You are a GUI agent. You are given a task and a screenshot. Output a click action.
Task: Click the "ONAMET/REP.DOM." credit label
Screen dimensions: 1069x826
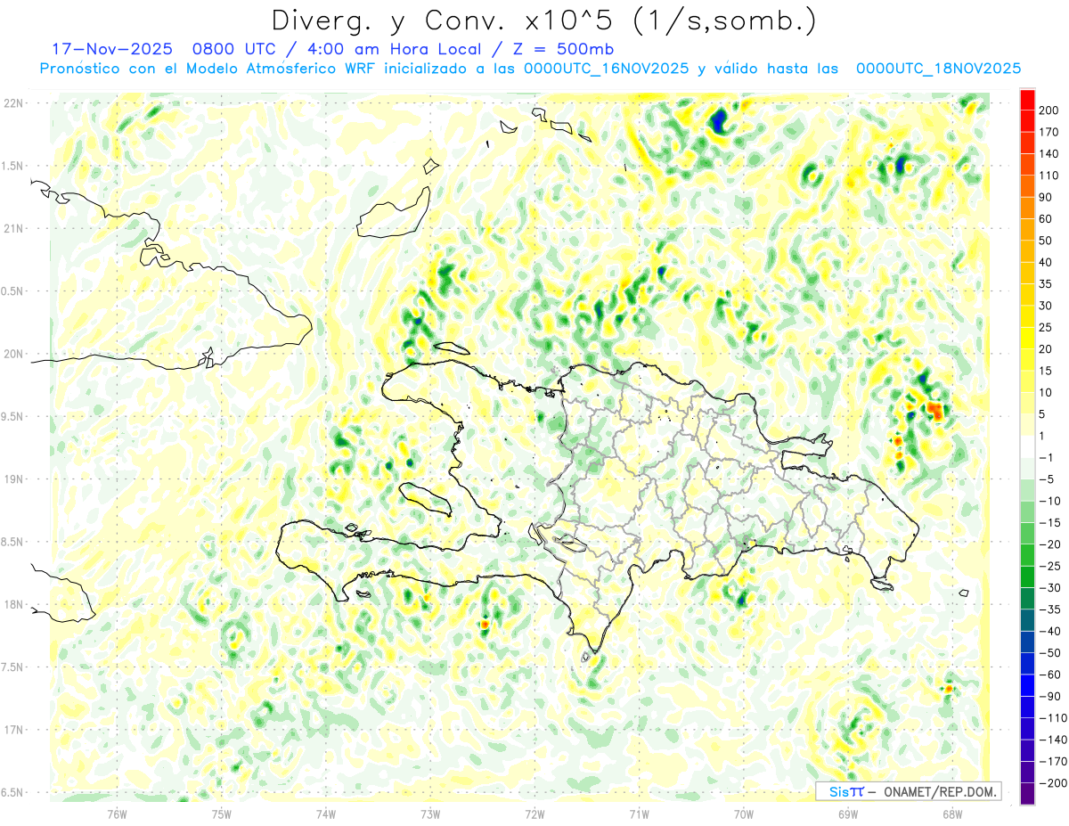(x=941, y=791)
